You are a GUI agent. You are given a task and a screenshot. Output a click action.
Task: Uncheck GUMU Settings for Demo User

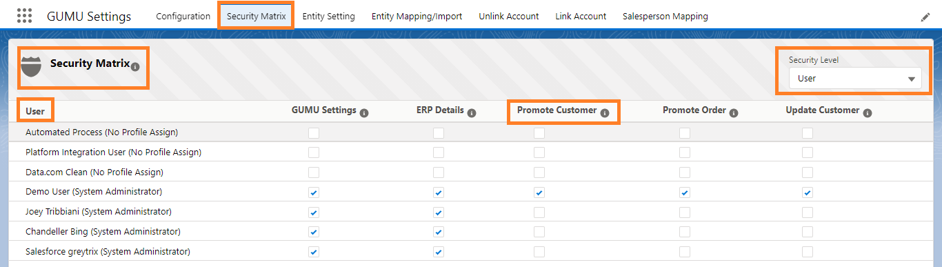[x=314, y=192]
